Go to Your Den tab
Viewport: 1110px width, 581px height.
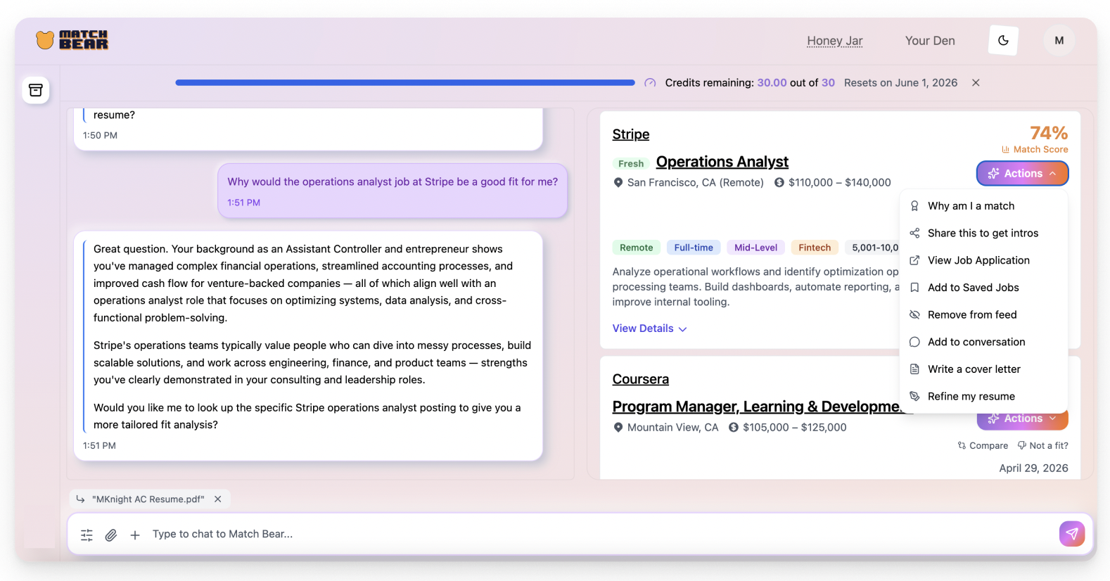930,41
